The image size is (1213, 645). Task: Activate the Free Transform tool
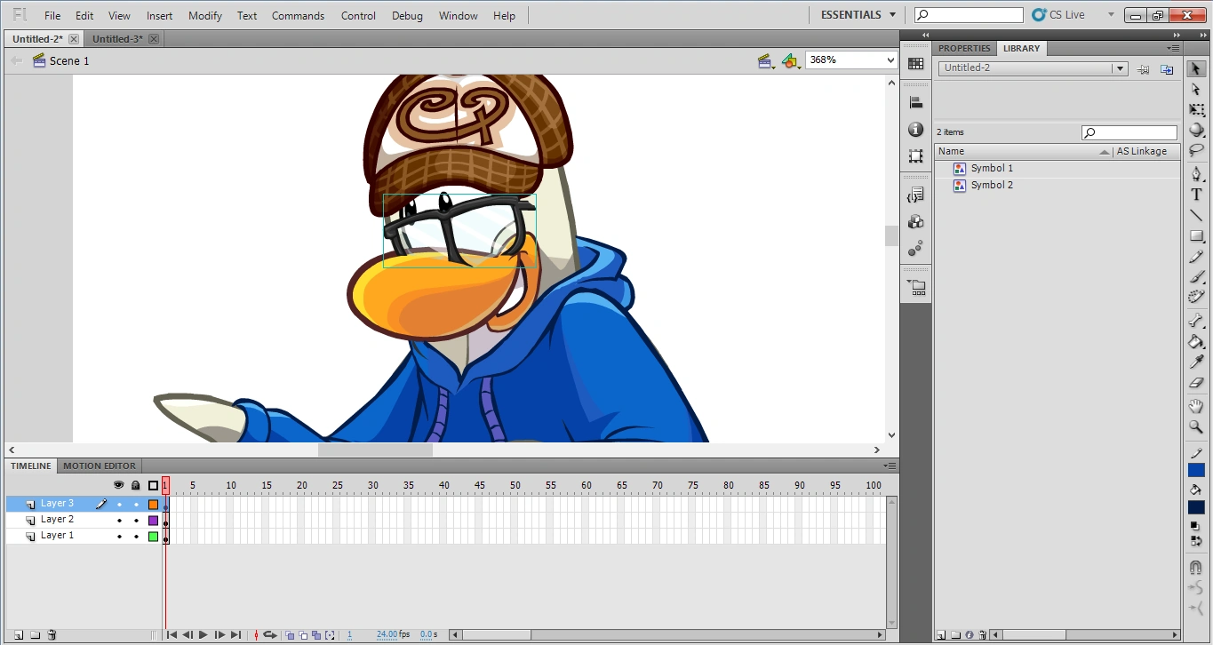click(1196, 110)
